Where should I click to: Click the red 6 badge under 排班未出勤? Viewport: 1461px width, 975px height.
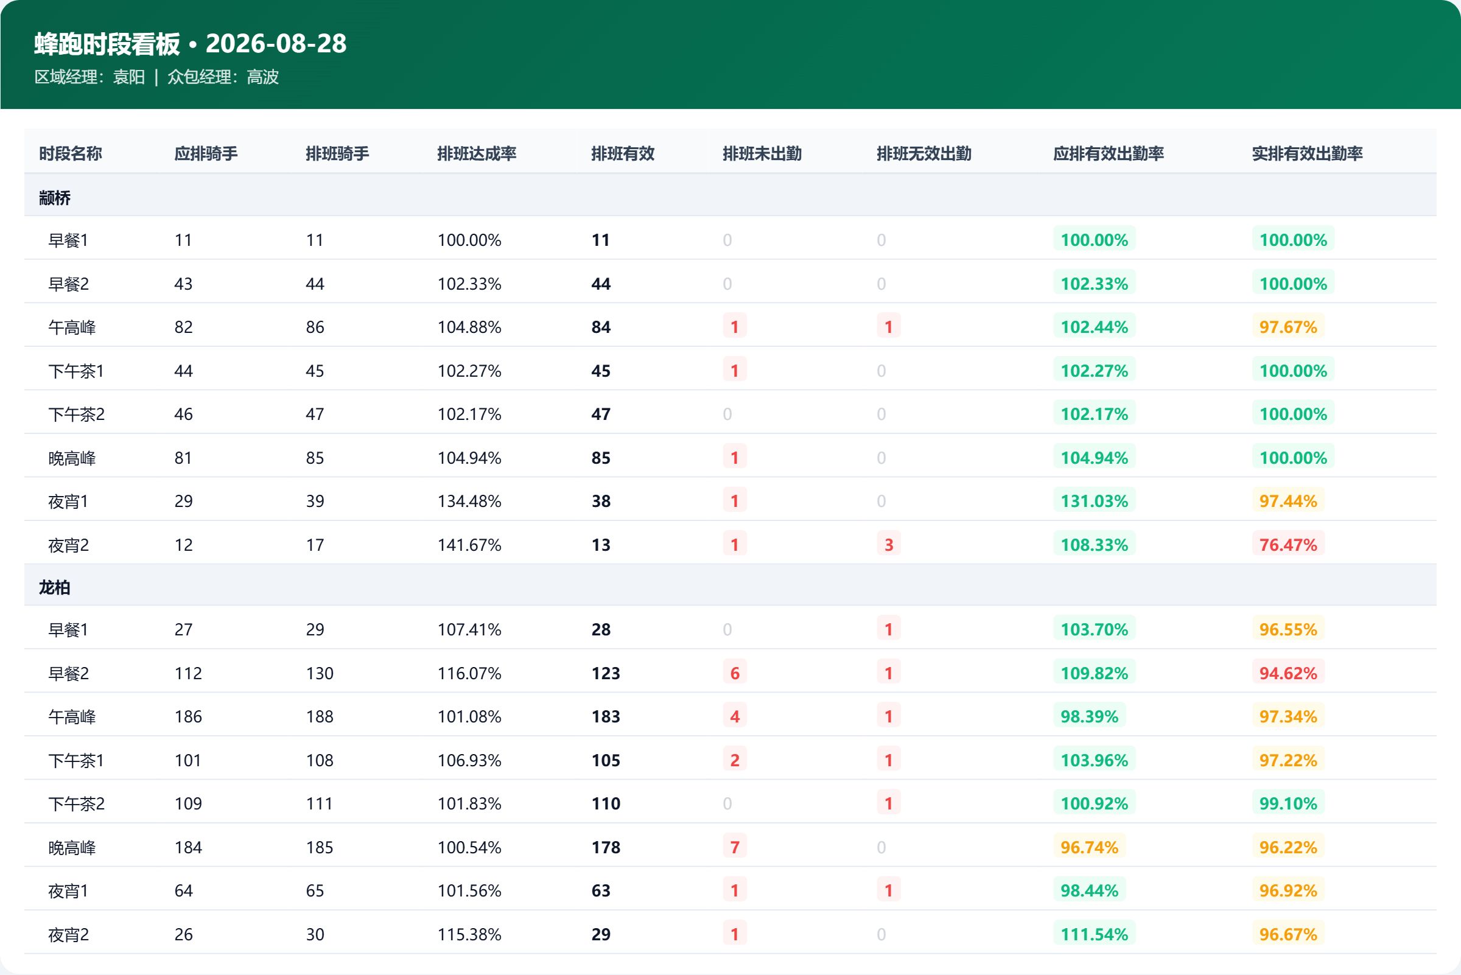pos(735,673)
